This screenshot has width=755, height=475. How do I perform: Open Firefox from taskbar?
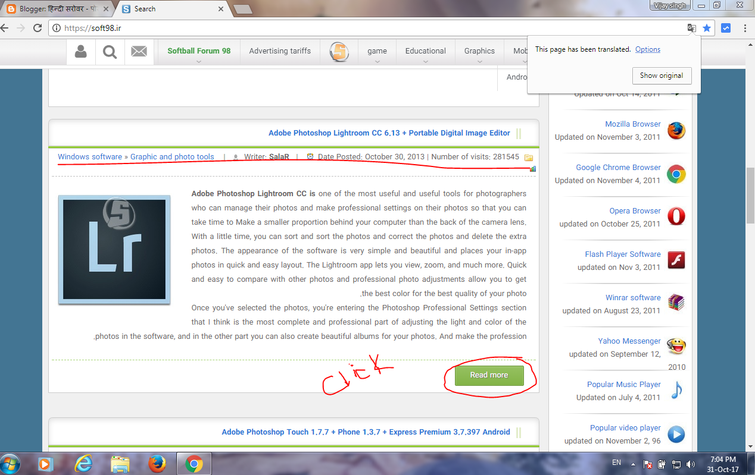tap(157, 464)
